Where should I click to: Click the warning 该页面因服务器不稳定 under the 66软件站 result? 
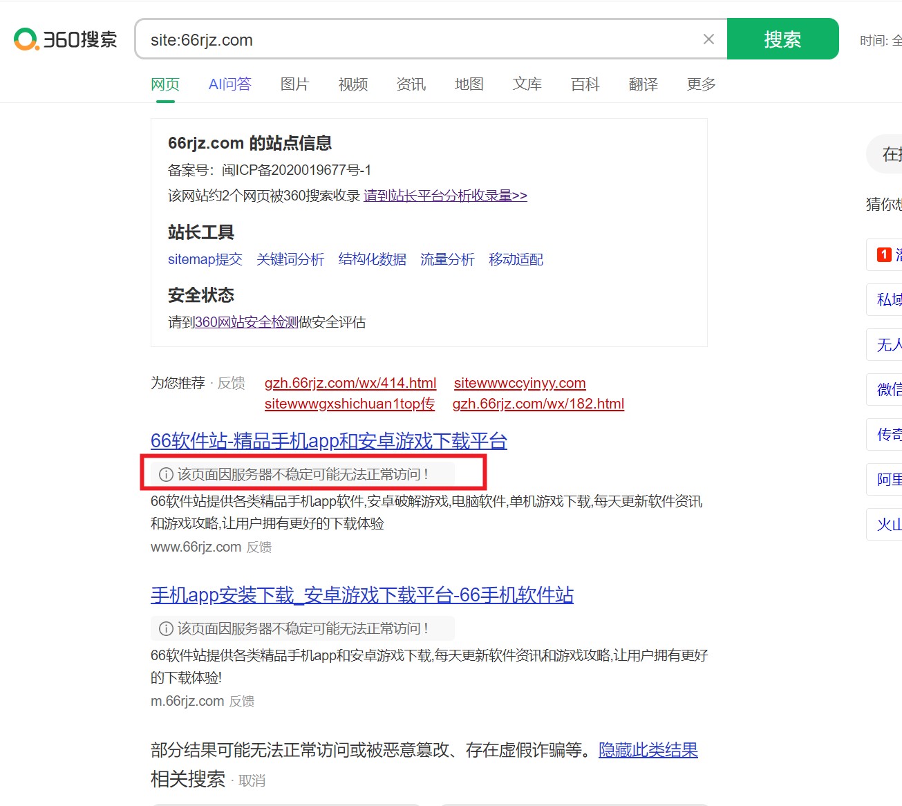pyautogui.click(x=303, y=474)
